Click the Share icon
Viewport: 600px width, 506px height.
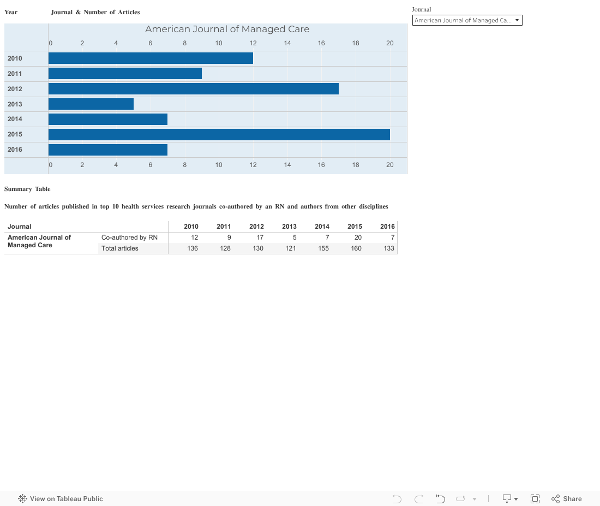(x=555, y=499)
